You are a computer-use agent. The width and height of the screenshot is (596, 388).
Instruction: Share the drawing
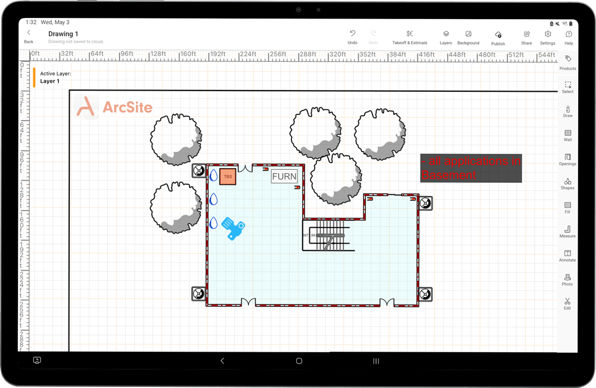click(526, 37)
